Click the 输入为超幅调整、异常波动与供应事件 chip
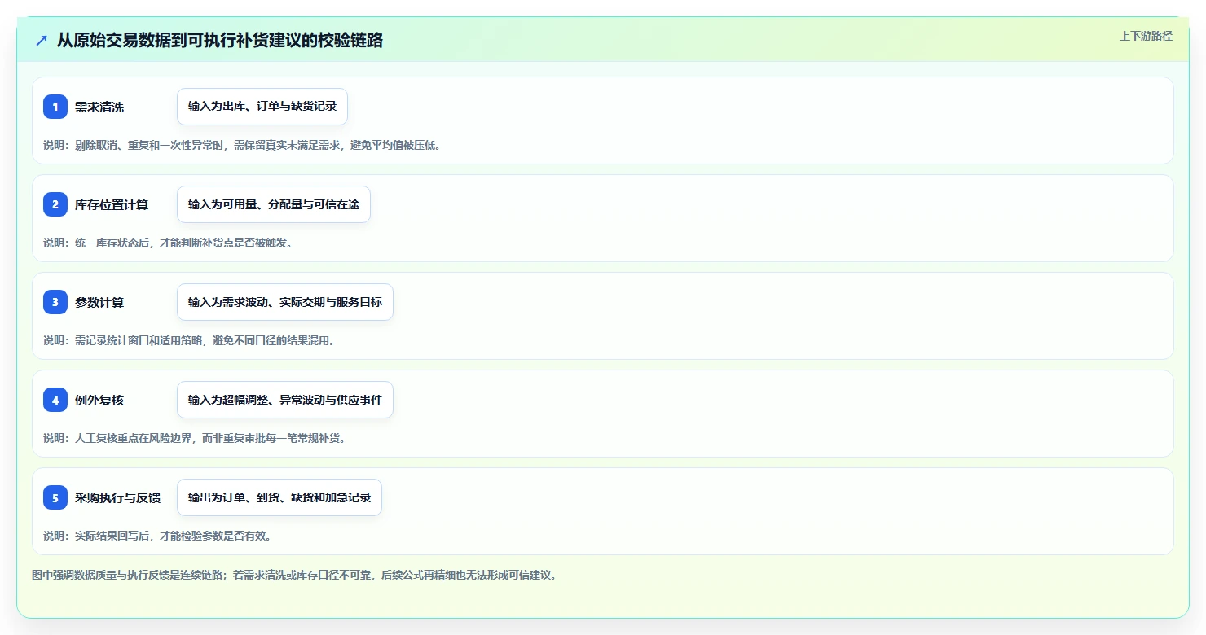This screenshot has height=635, width=1206. (285, 400)
